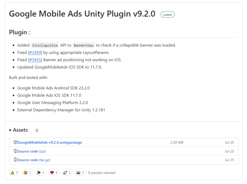The width and height of the screenshot is (247, 184).
Task: Open issue #3455 link
Action: click(x=35, y=60)
